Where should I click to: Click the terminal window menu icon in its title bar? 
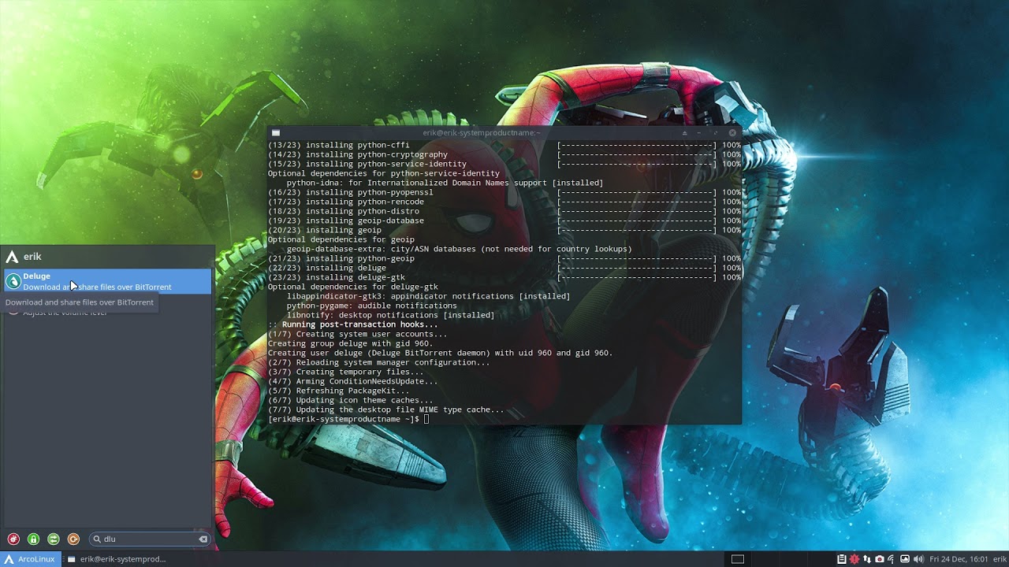[276, 133]
